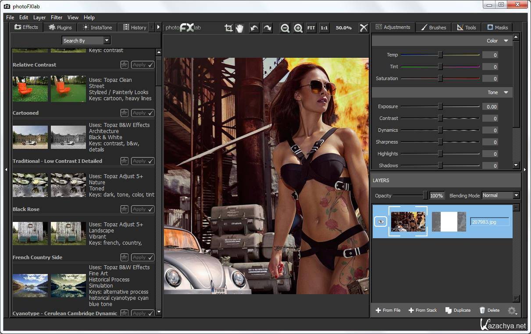The image size is (531, 334).
Task: Click the Duplicate layer icon
Action: 448,310
